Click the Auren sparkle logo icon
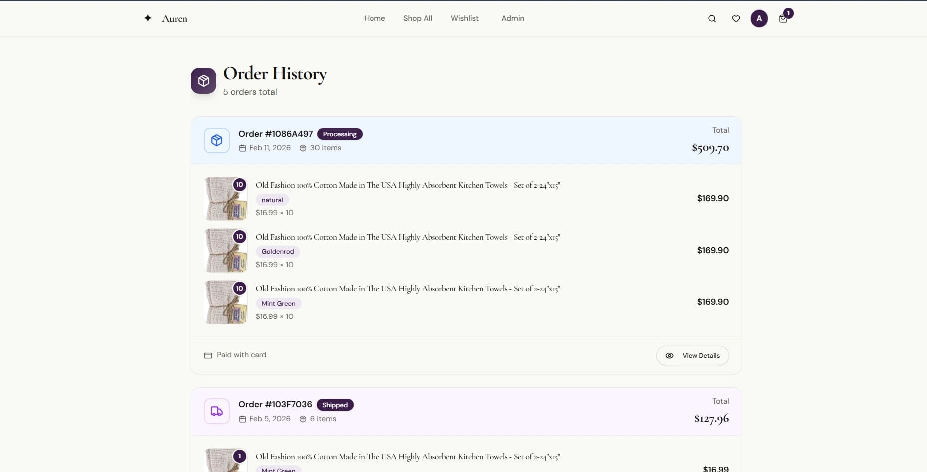The height and width of the screenshot is (472, 927). coord(148,18)
